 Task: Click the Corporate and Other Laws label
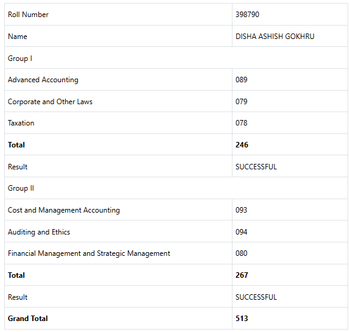pyautogui.click(x=50, y=102)
